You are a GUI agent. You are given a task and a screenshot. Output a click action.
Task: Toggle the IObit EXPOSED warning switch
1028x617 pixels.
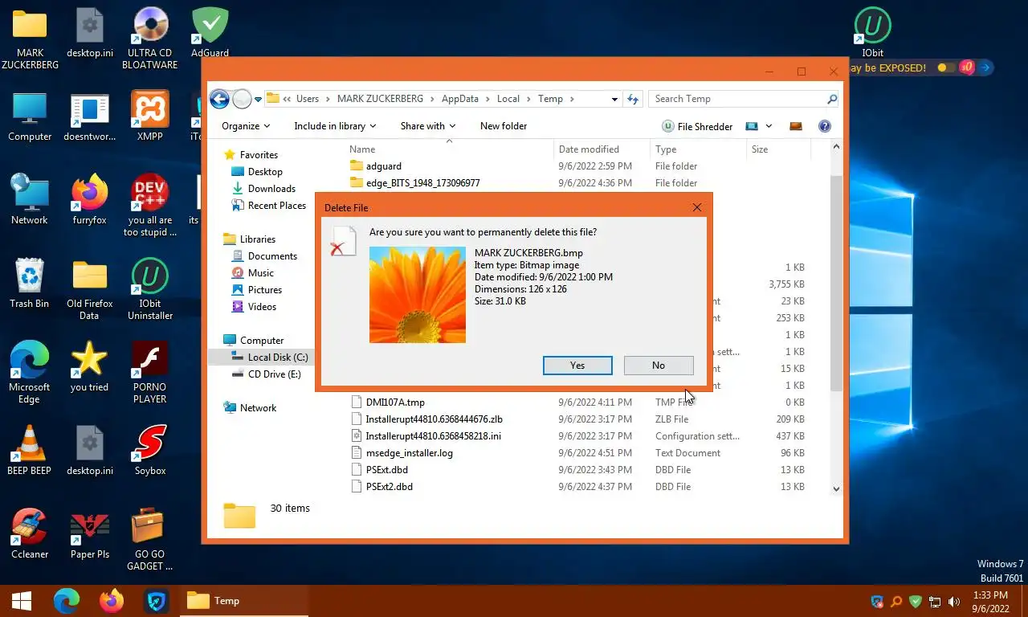tap(946, 68)
